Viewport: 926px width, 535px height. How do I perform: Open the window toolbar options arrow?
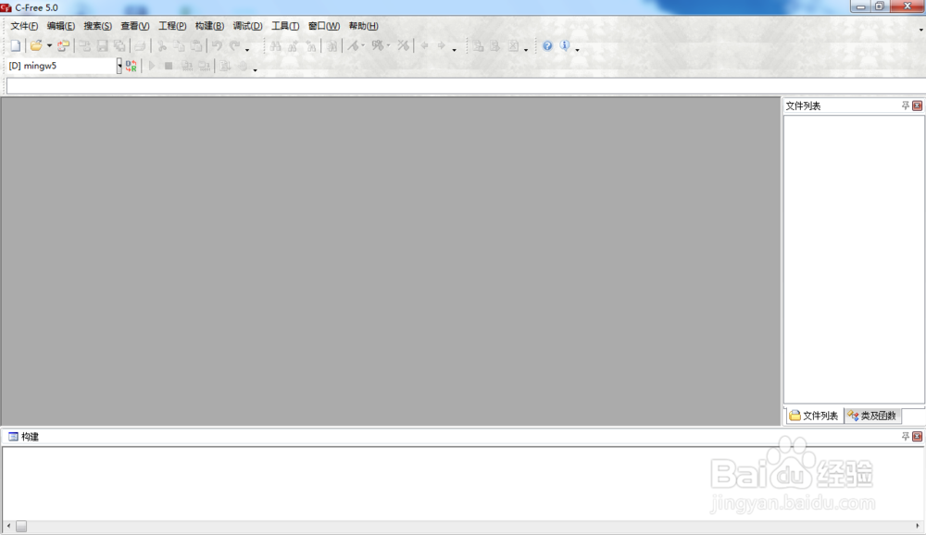[x=920, y=30]
